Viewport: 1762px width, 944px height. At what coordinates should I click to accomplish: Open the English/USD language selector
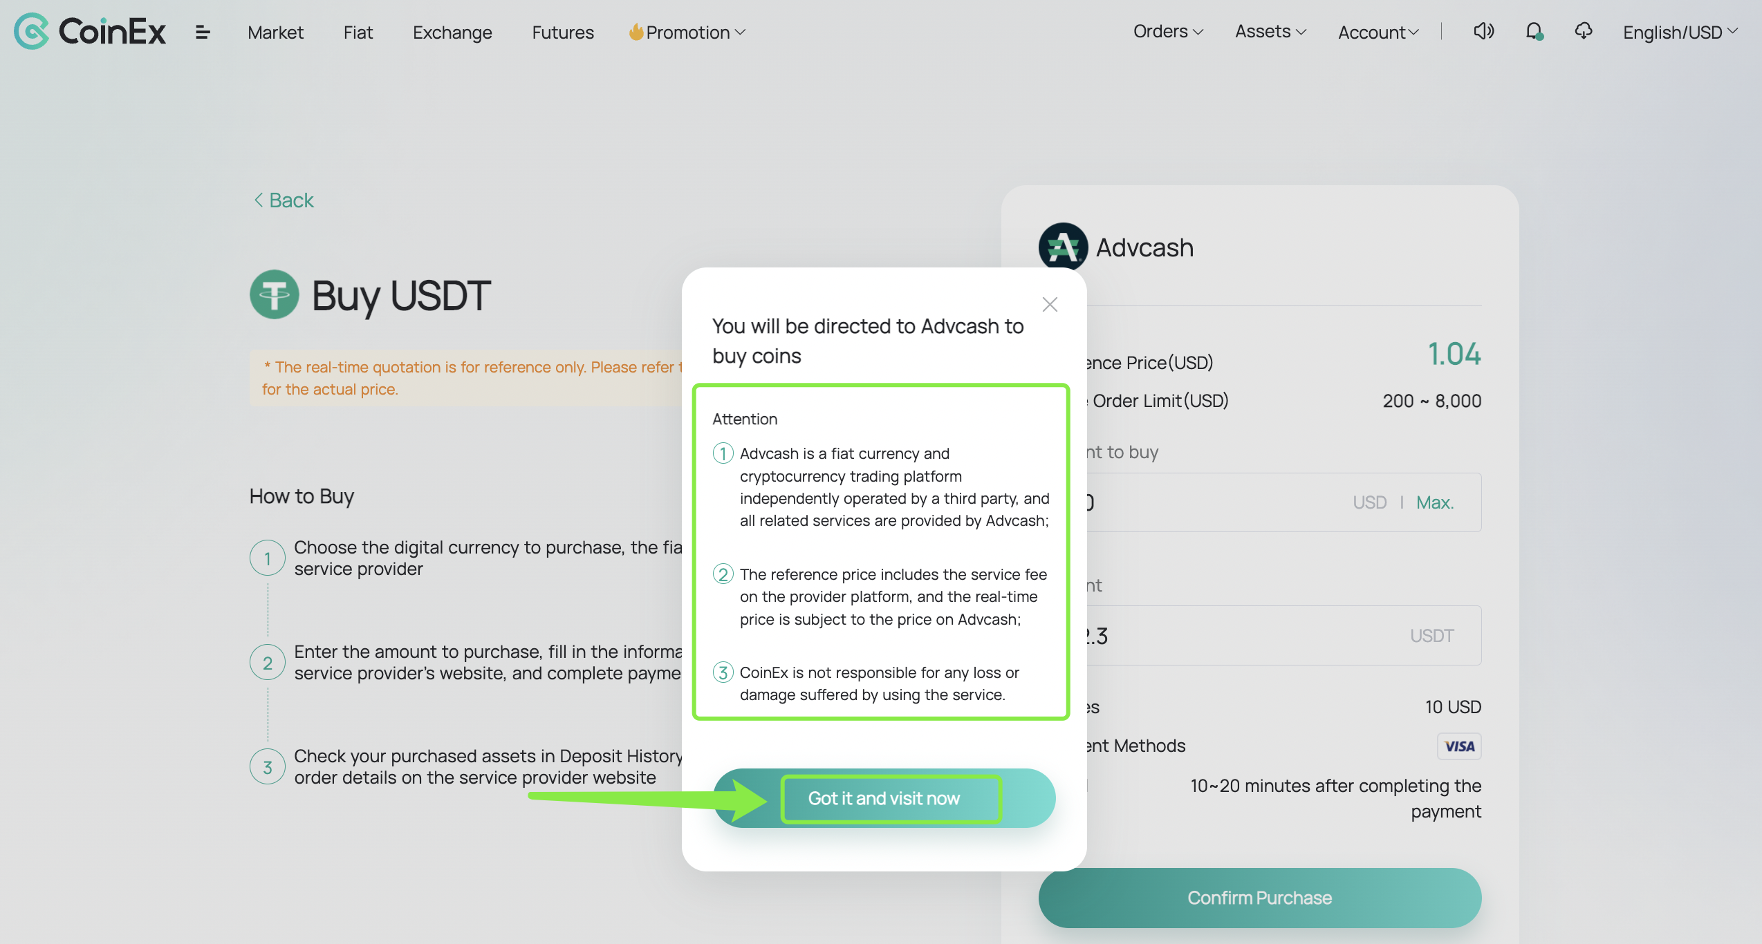point(1680,32)
